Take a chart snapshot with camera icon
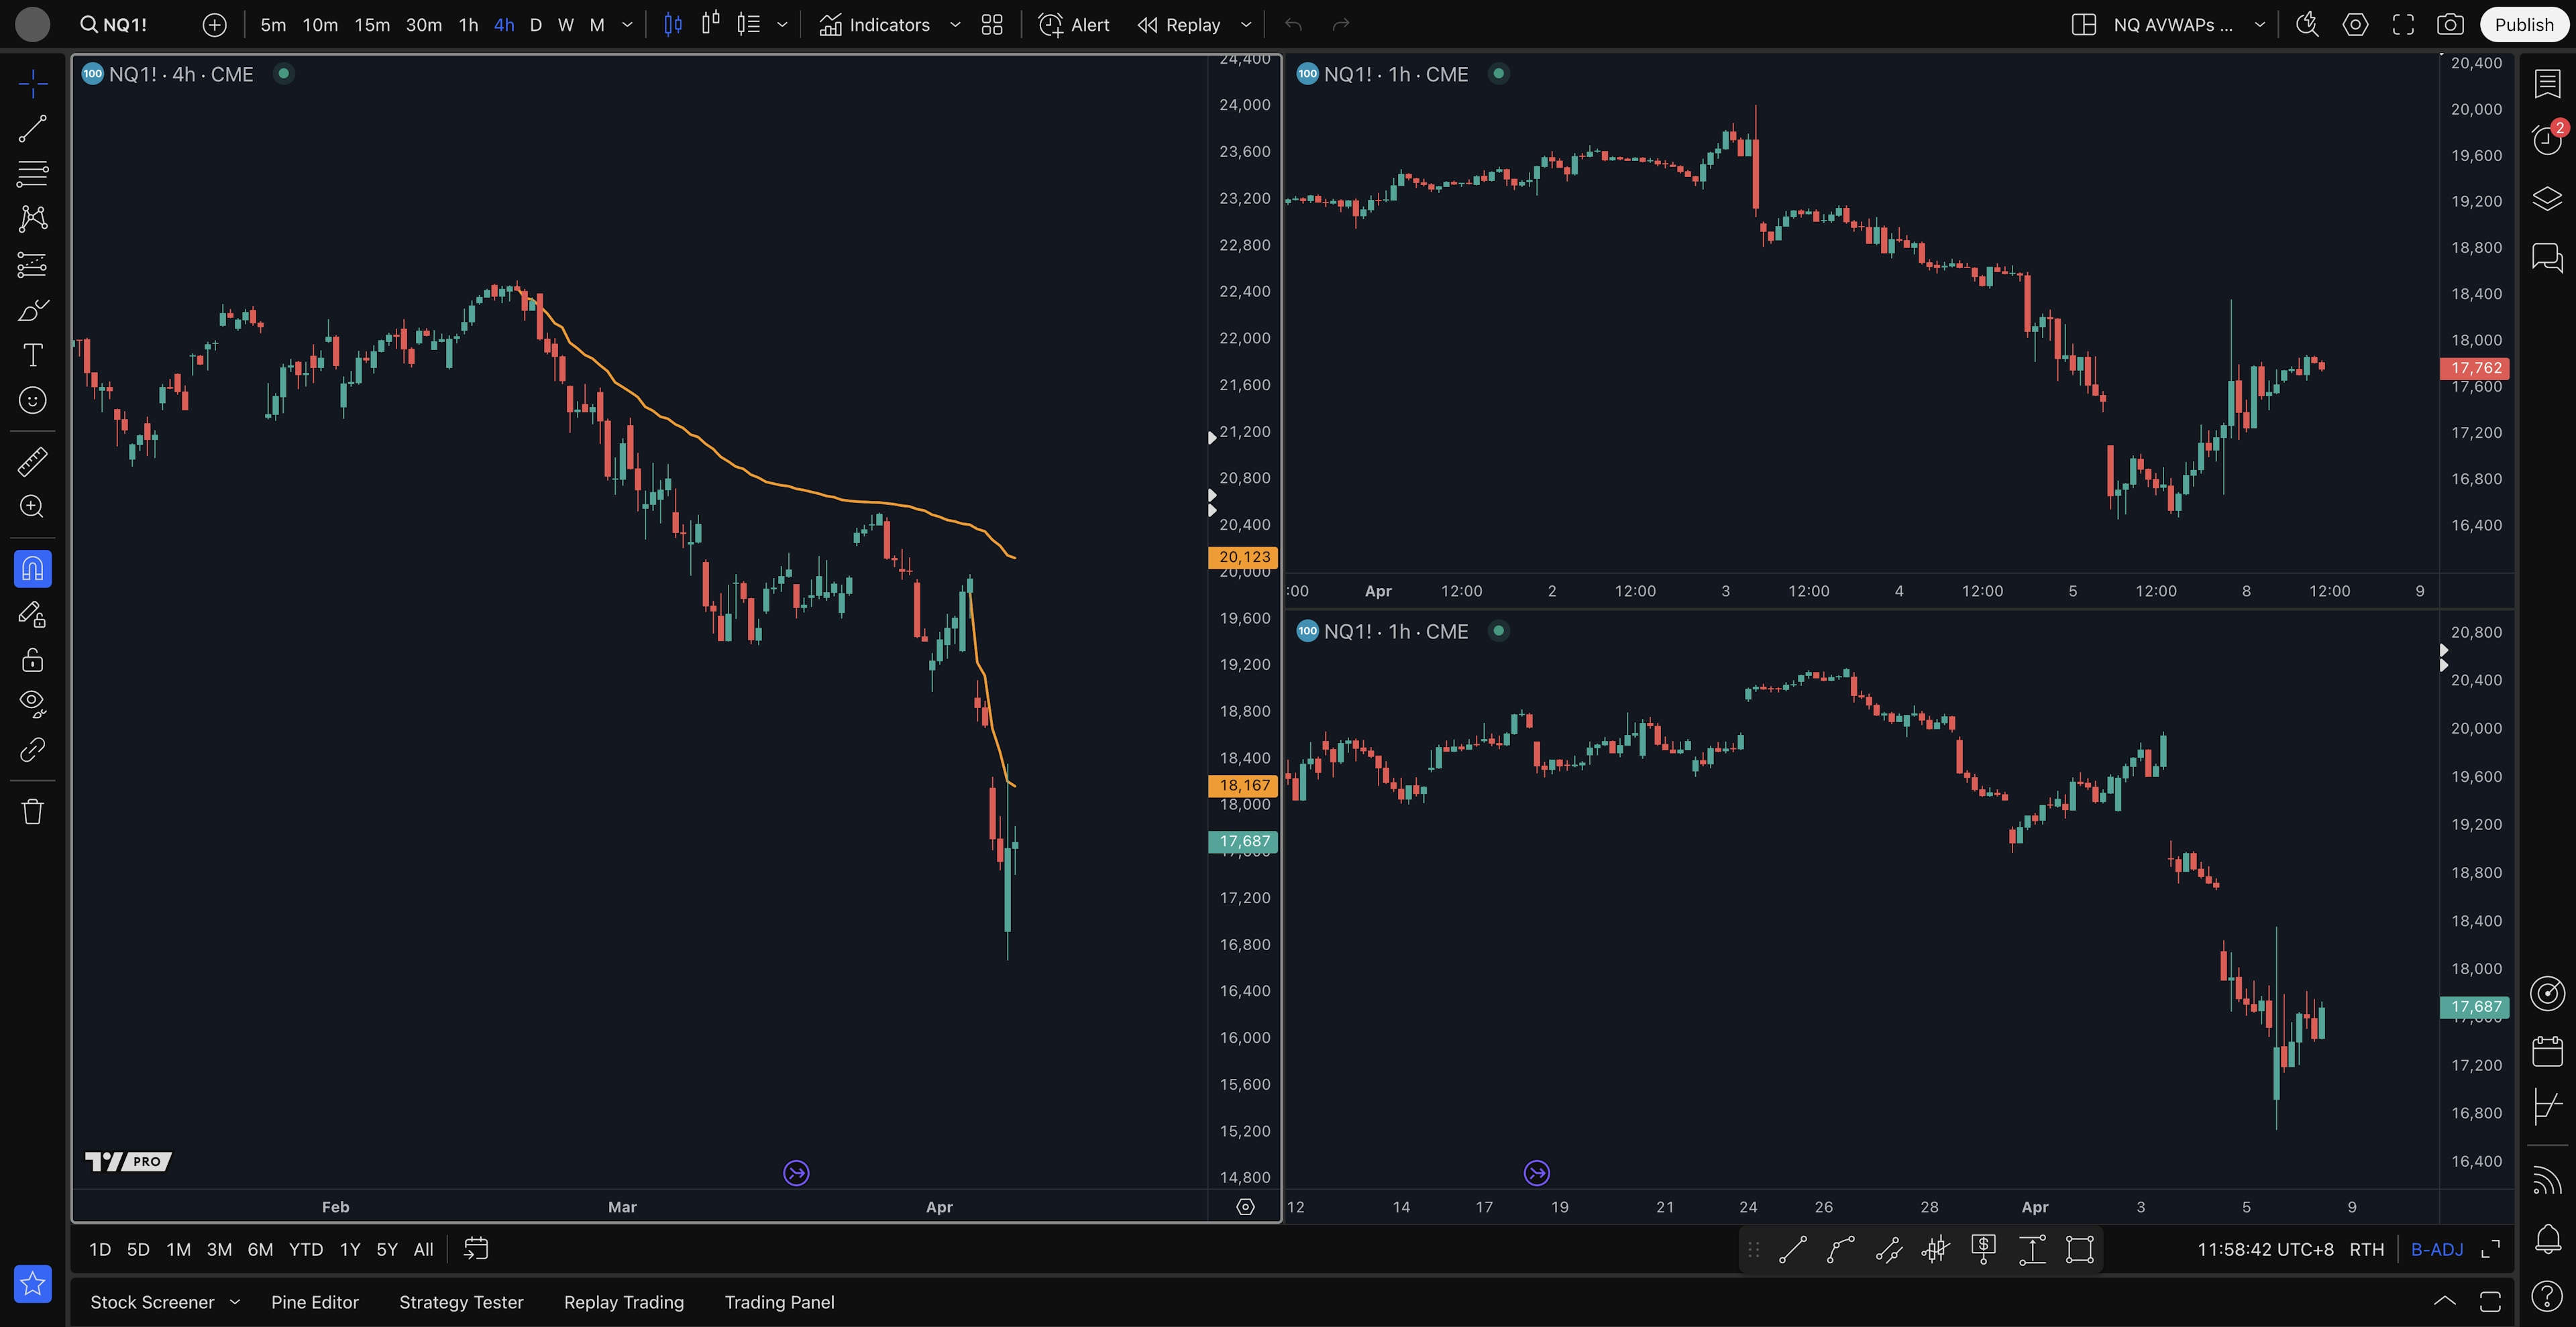Screen dimensions: 2576x1327 coord(2449,25)
